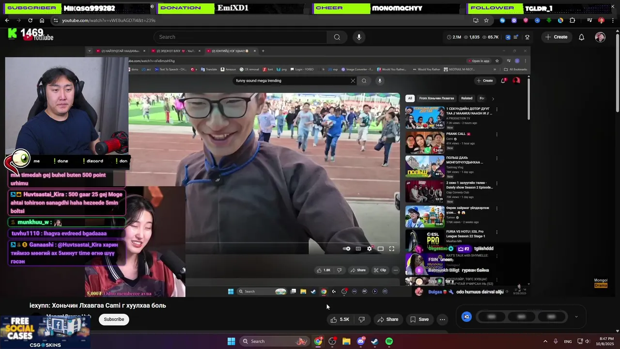Enter fullscreen on inner player
The height and width of the screenshot is (349, 620).
point(392,249)
